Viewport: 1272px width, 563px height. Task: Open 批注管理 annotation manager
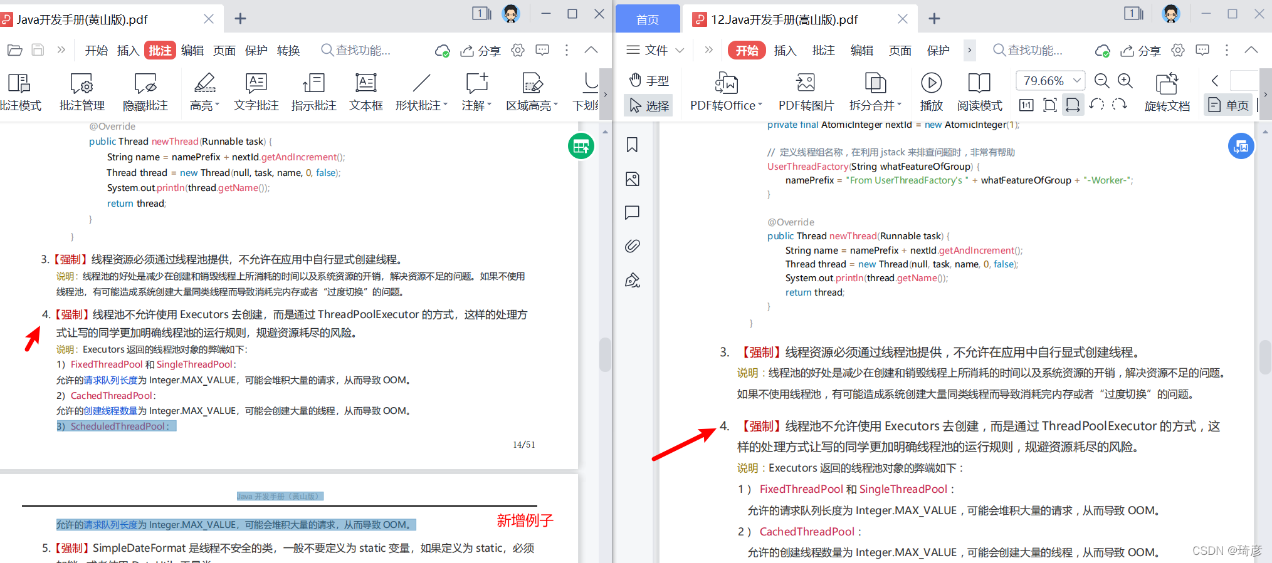81,92
